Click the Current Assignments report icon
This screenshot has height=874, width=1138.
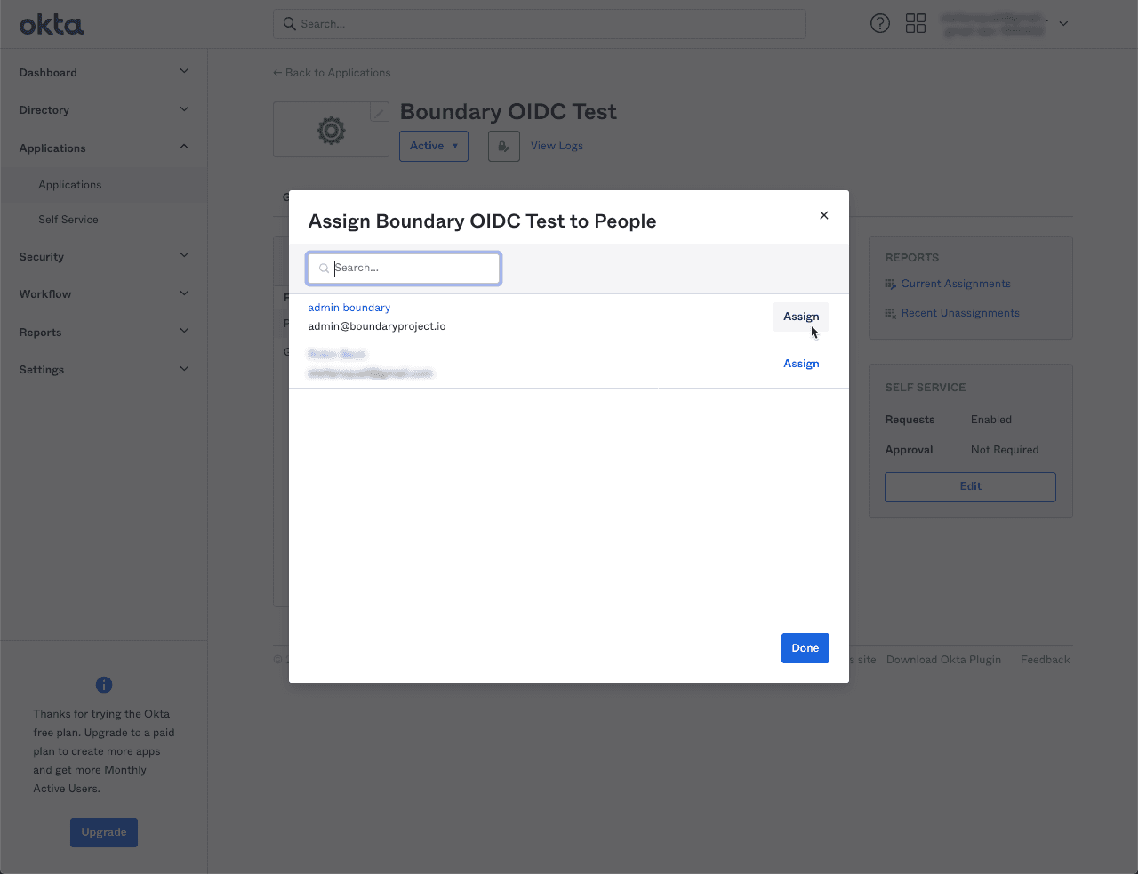click(x=890, y=284)
